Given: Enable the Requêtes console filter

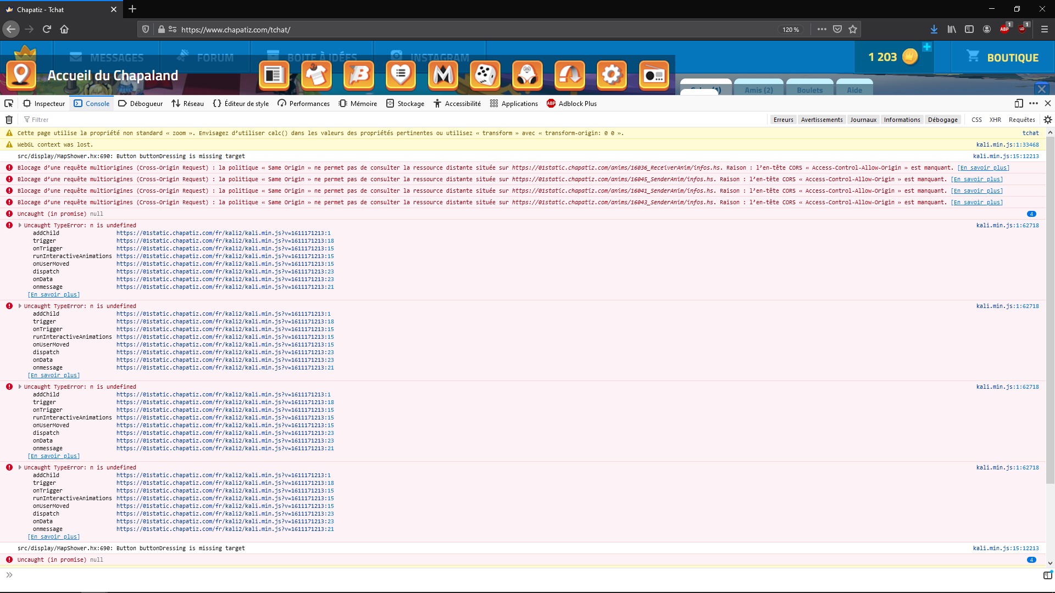Looking at the screenshot, I should (1021, 120).
